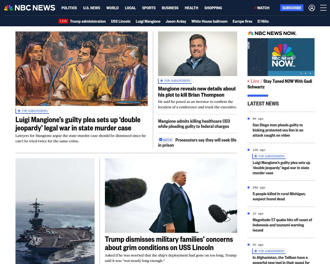Open 'Mangione admits killing healthcare CEO' story

[x=194, y=124]
